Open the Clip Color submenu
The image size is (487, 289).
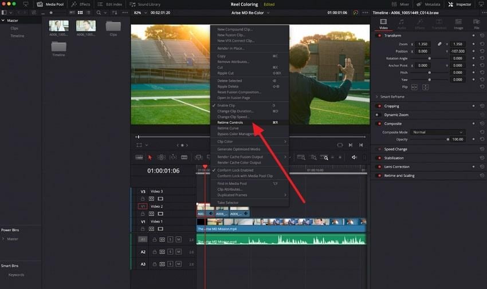click(250, 141)
